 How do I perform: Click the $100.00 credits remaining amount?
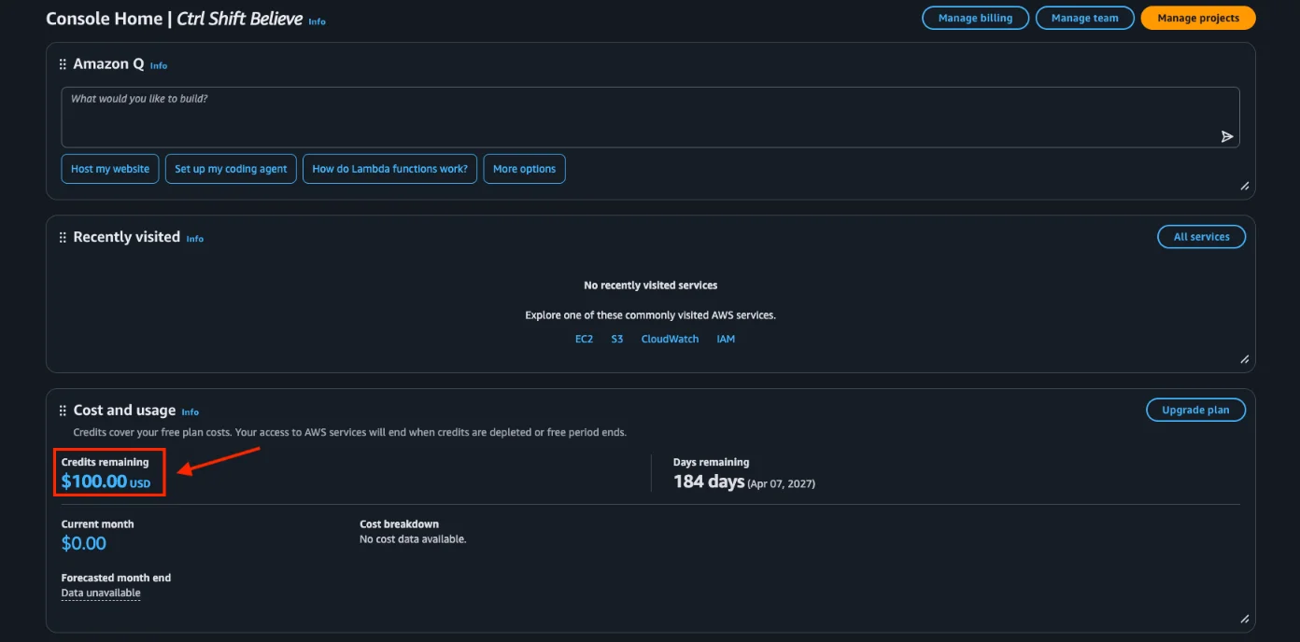pos(94,481)
